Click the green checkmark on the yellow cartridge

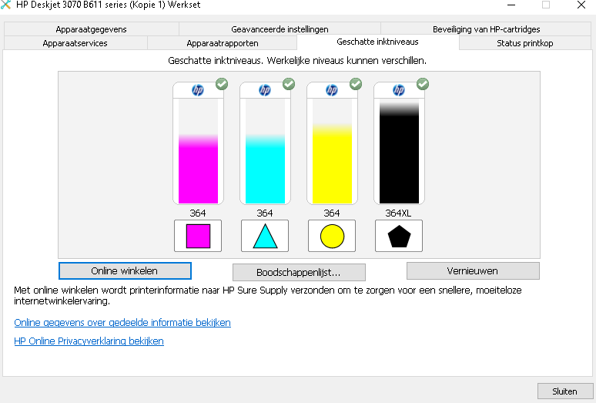tap(356, 84)
